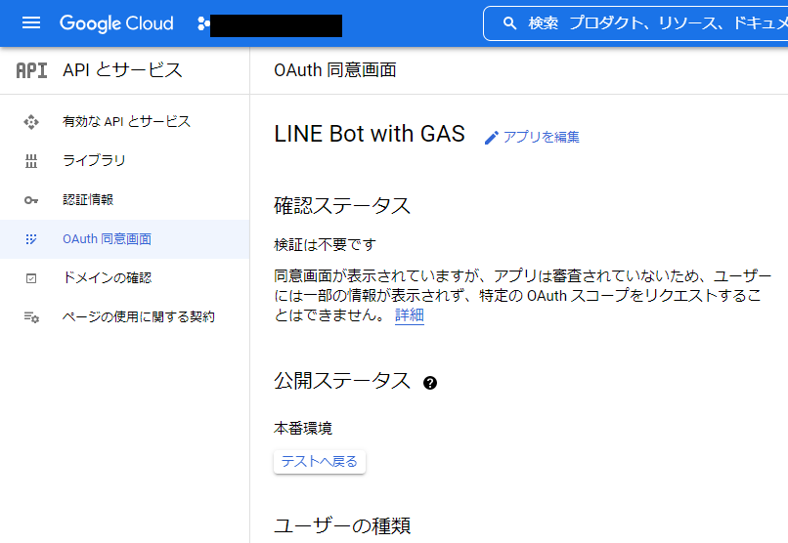Click the pencil edit app icon
This screenshot has height=543, width=788.
coord(492,138)
